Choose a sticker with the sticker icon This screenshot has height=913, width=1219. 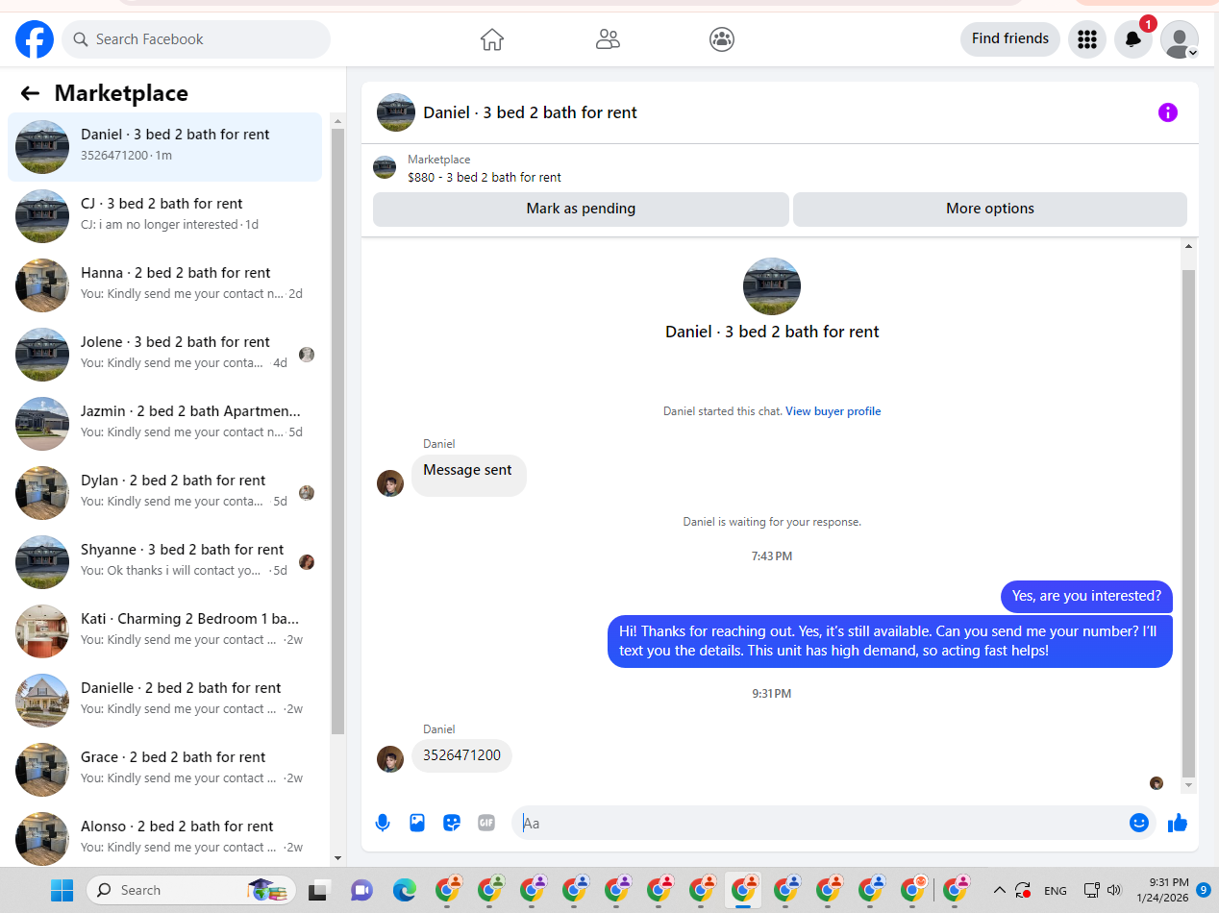coord(452,823)
